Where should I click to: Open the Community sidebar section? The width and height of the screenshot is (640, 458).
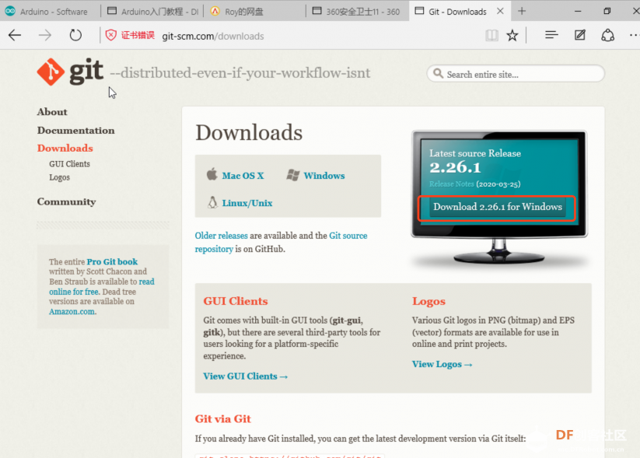66,201
